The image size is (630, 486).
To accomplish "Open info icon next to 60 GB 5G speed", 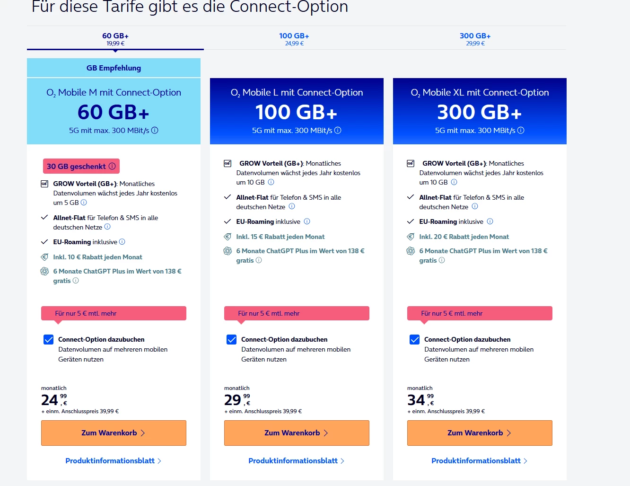I will (x=155, y=130).
